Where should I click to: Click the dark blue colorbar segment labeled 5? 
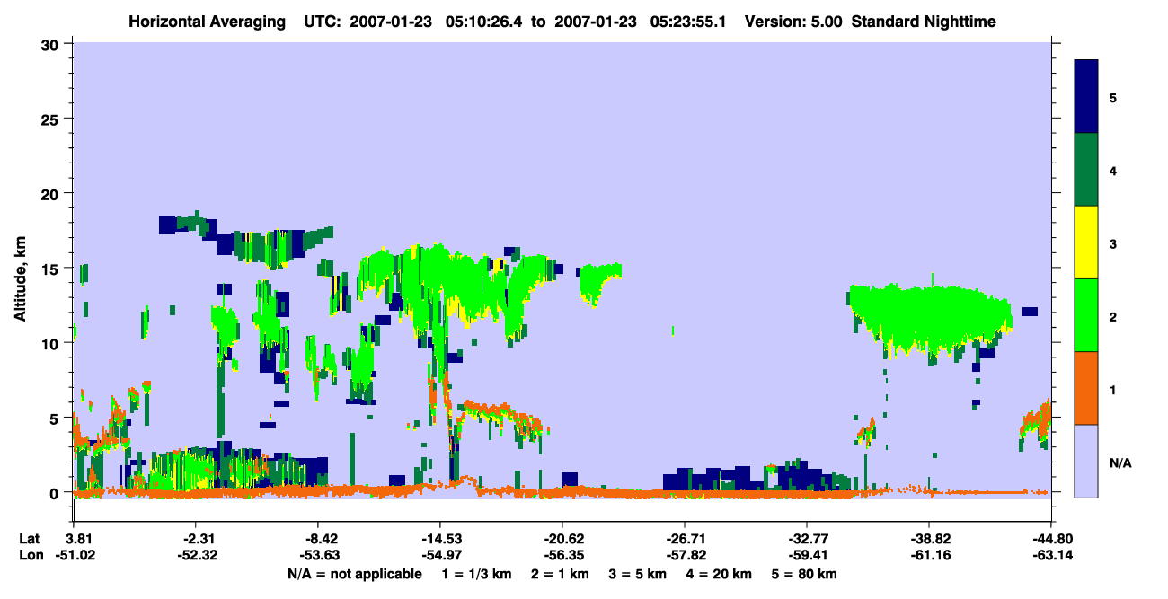click(x=1086, y=96)
